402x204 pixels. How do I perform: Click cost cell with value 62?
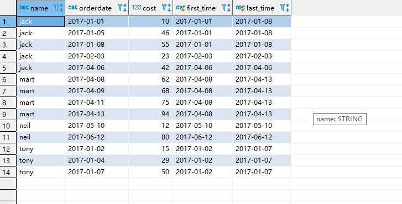[x=151, y=79]
